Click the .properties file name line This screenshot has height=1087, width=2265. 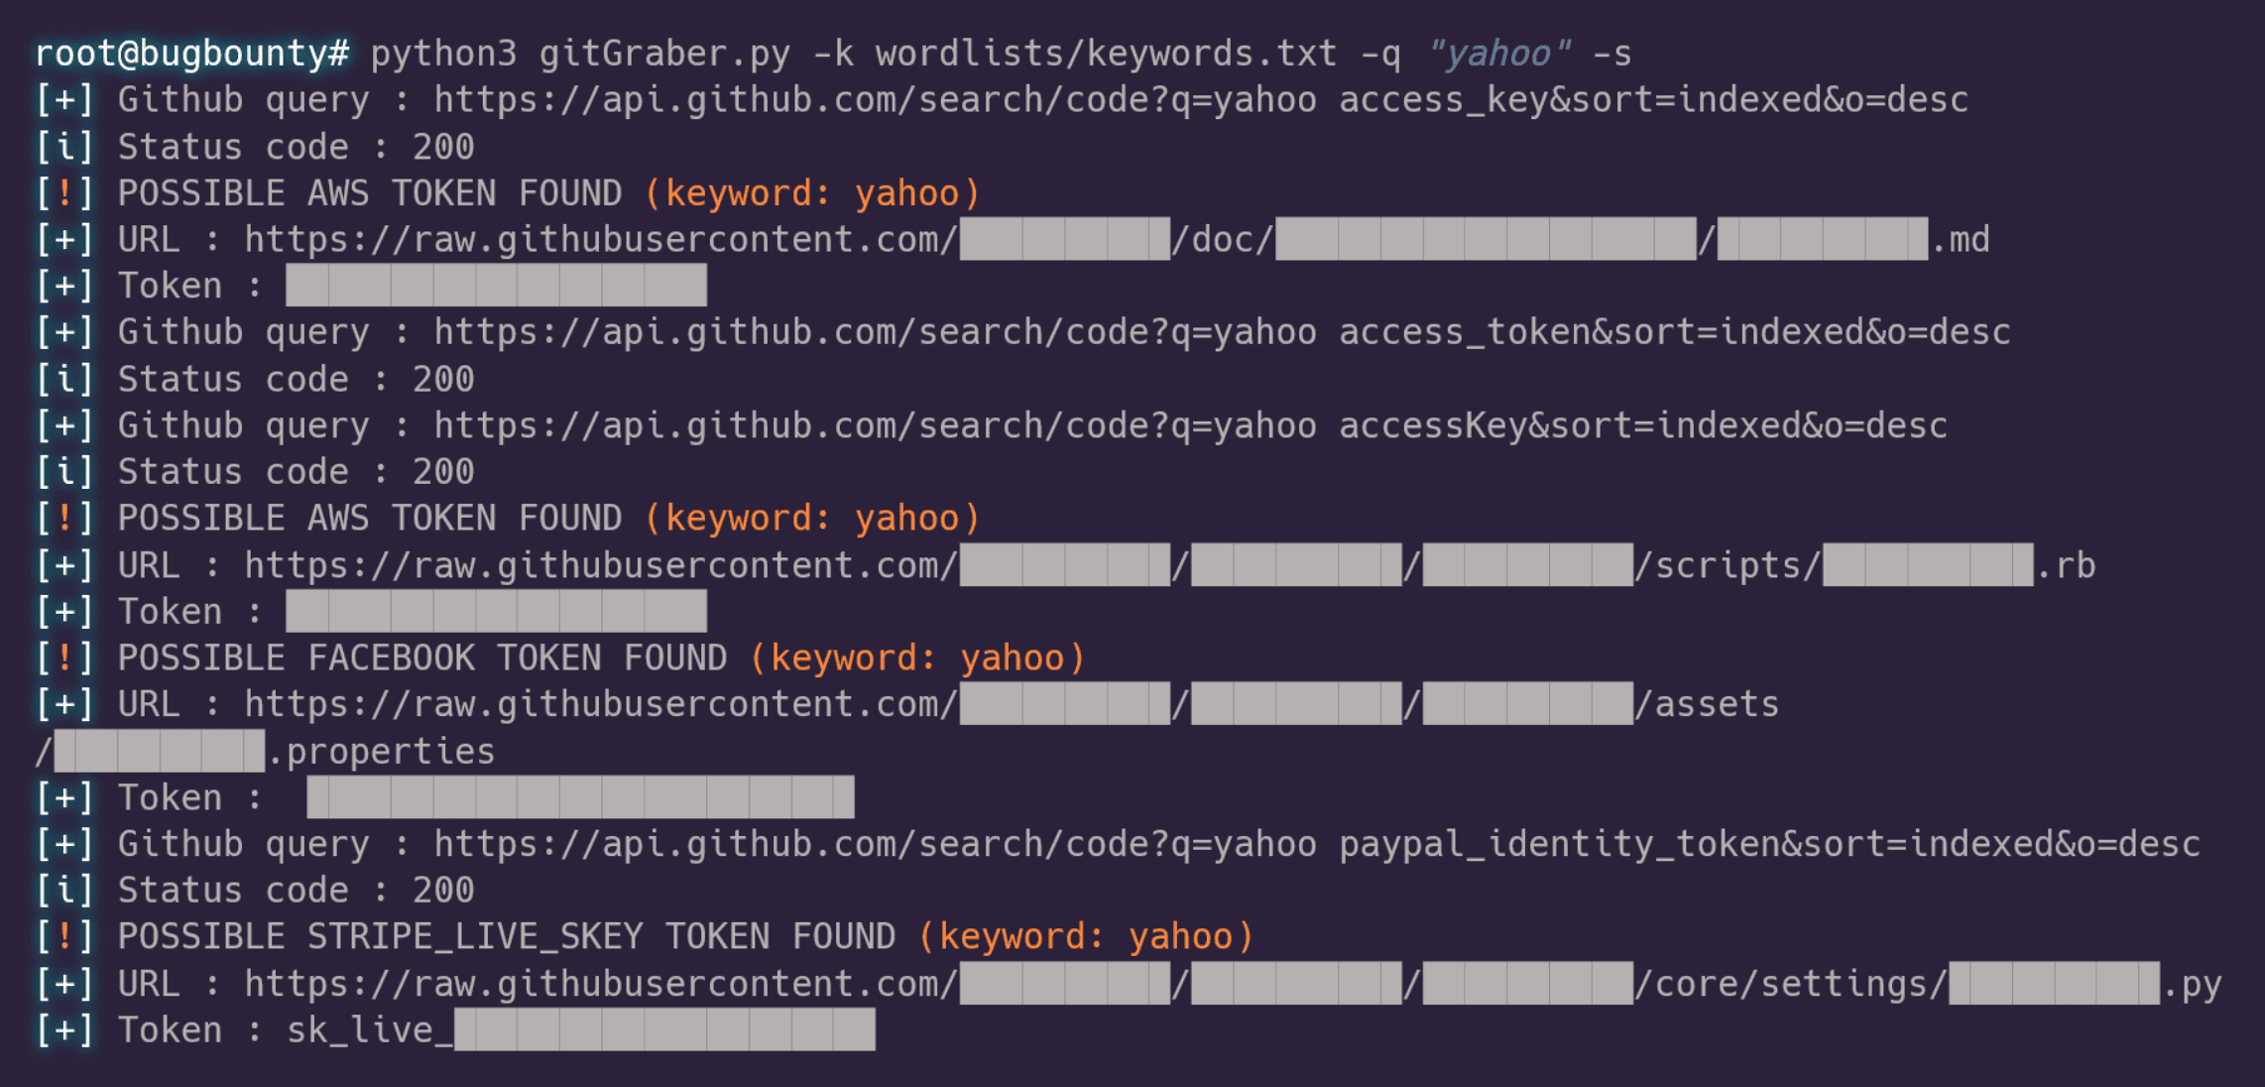pyautogui.click(x=265, y=751)
